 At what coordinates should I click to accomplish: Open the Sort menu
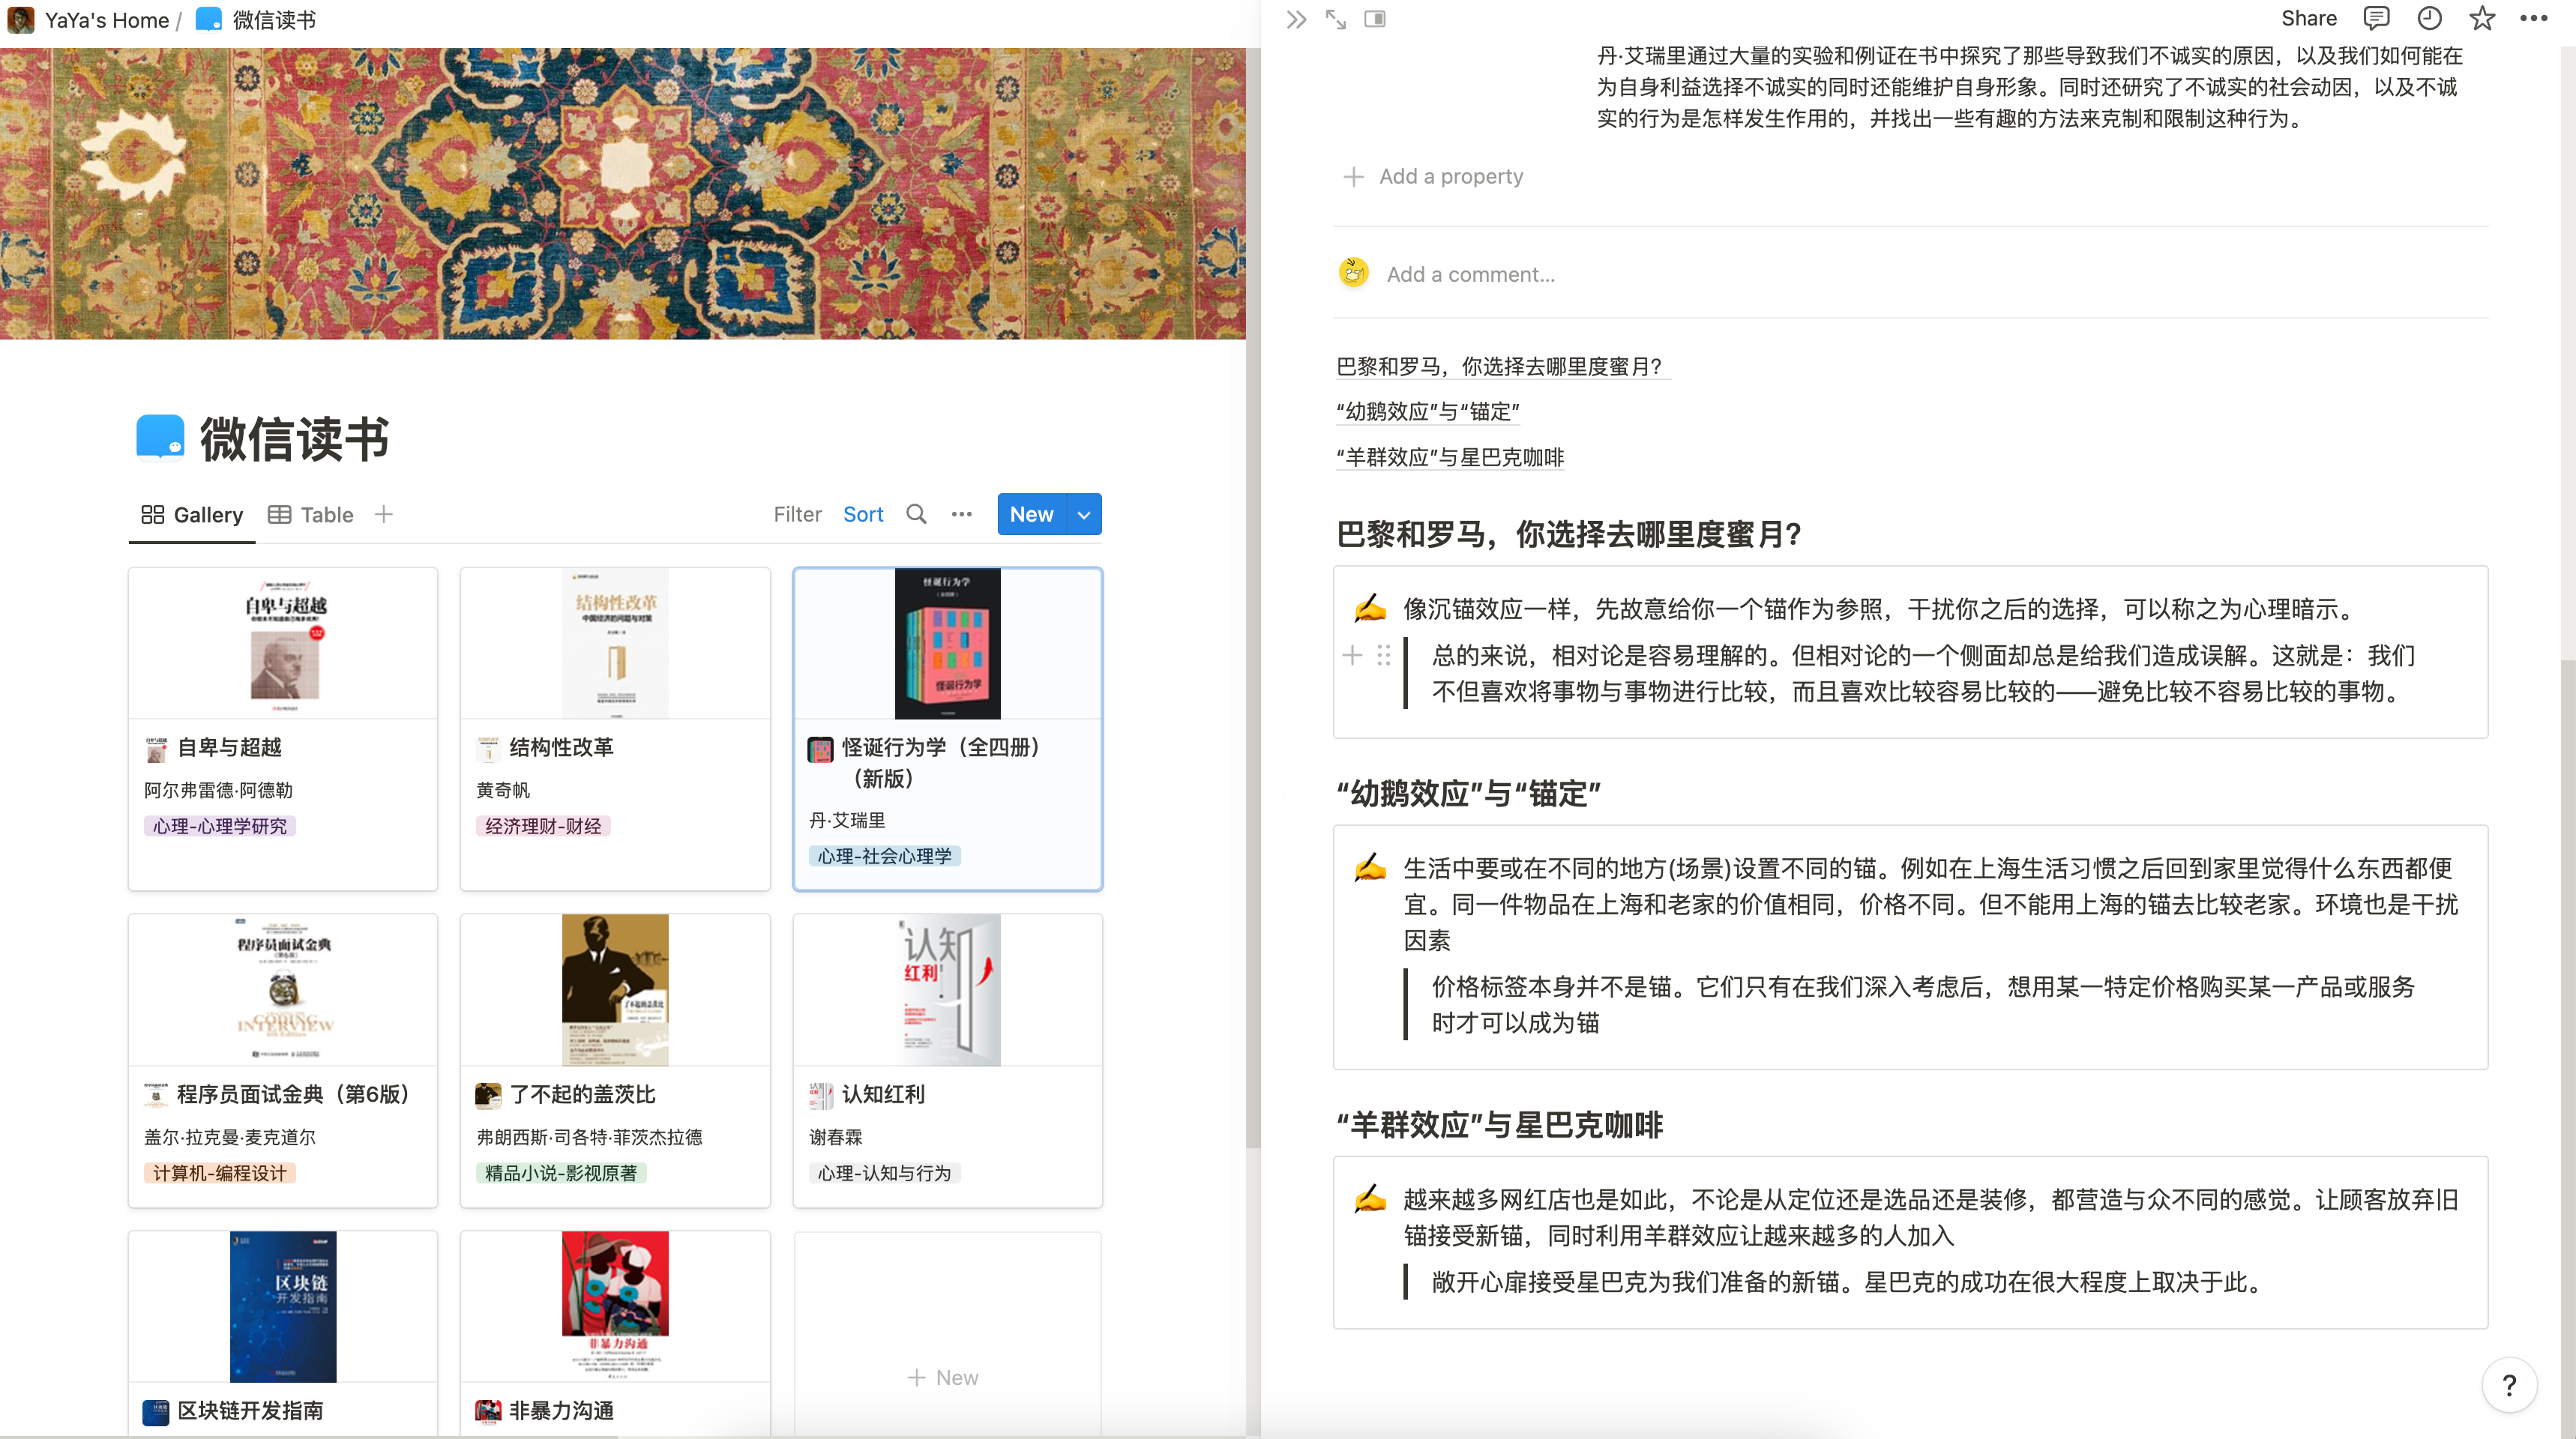863,514
